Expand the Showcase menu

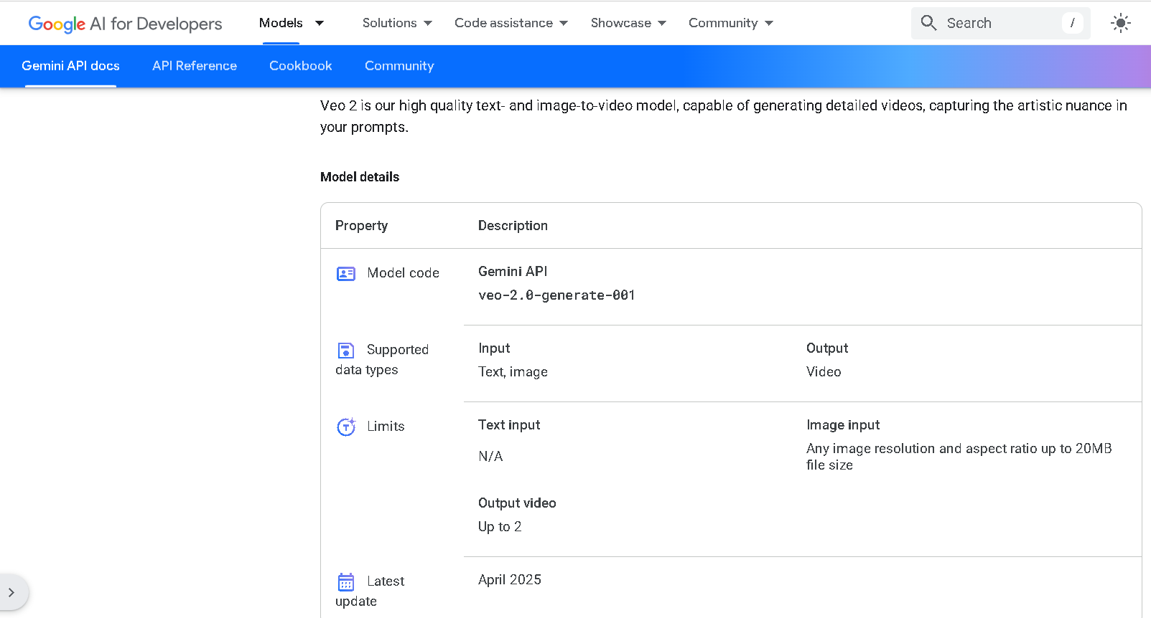pyautogui.click(x=628, y=23)
